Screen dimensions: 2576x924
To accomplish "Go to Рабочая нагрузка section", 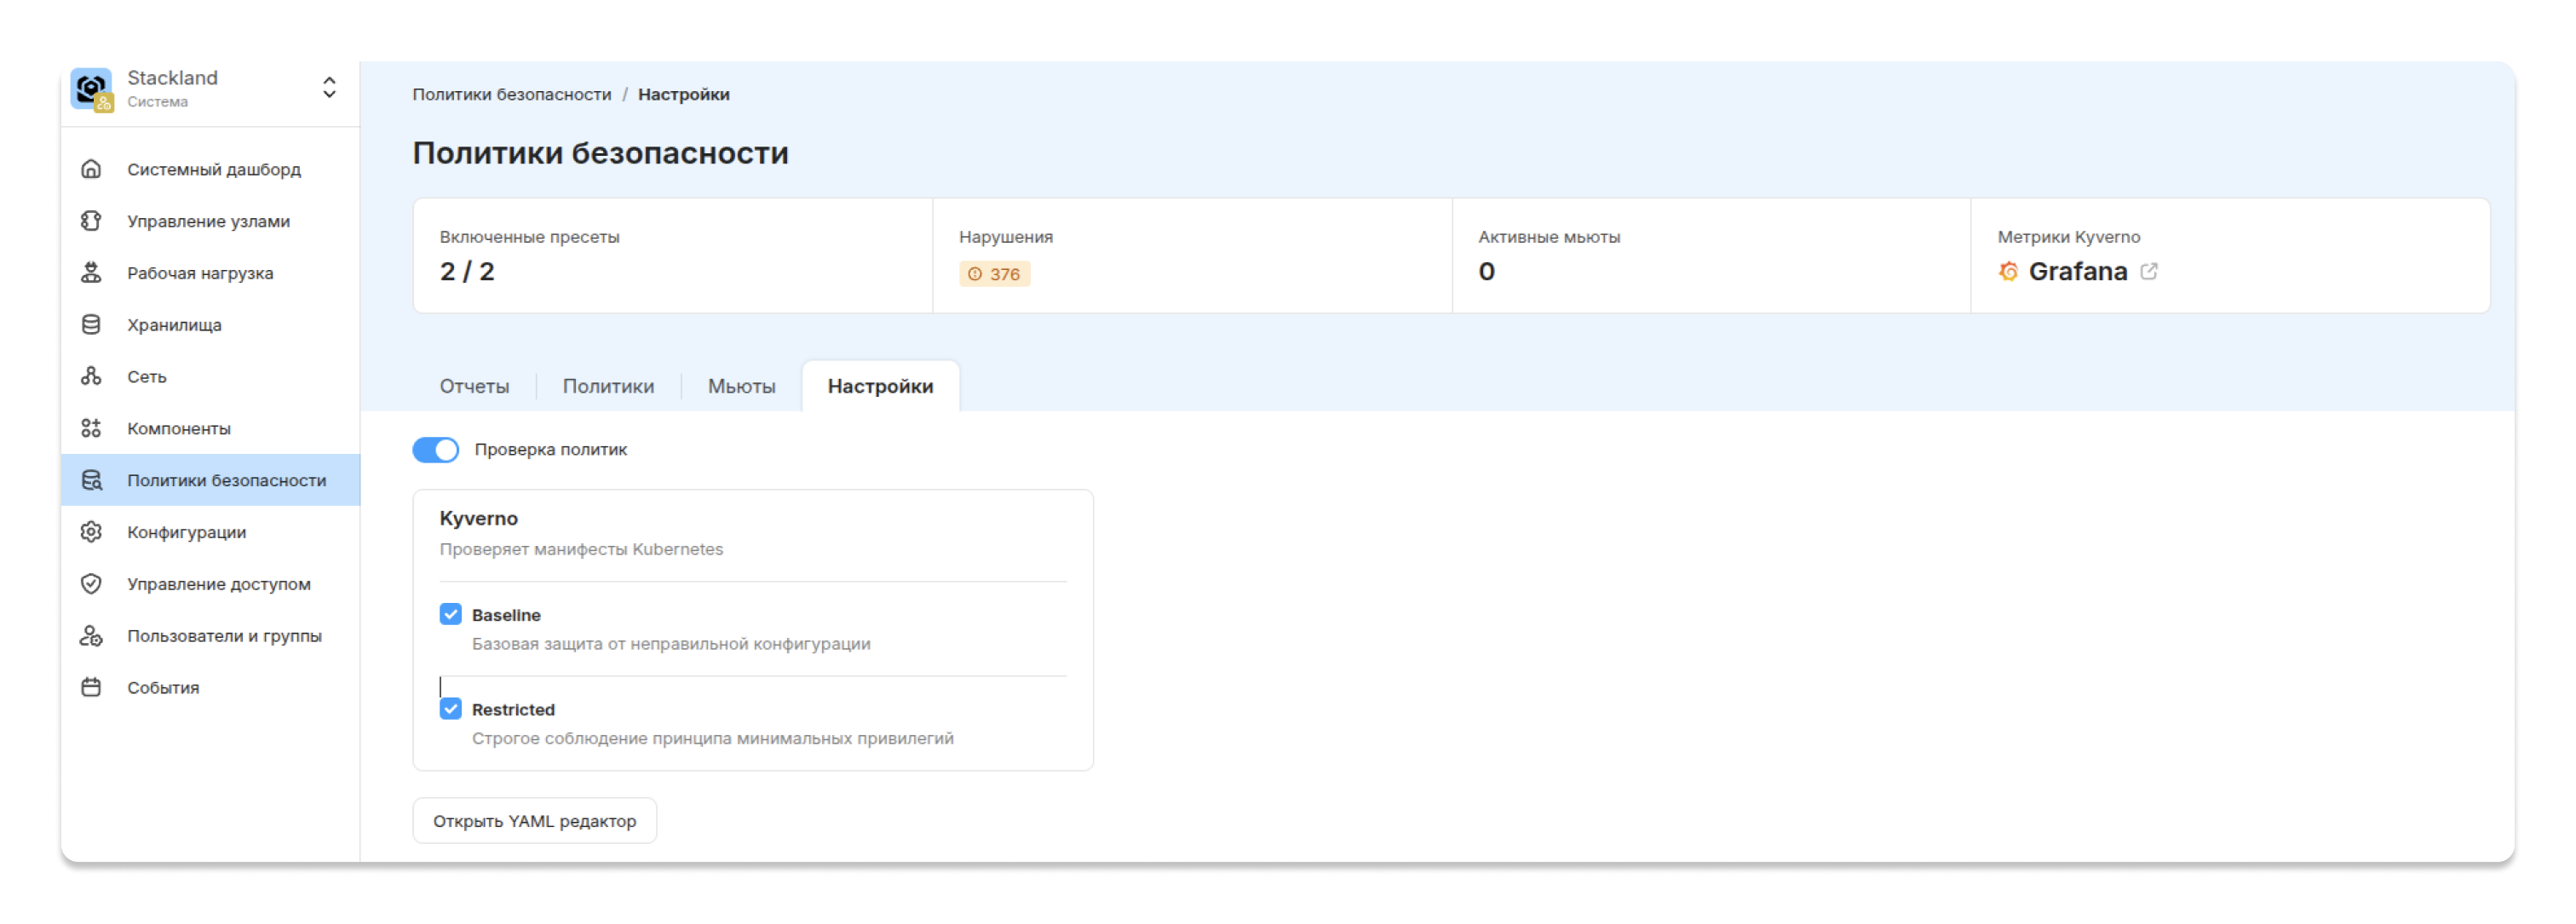I will 210,273.
